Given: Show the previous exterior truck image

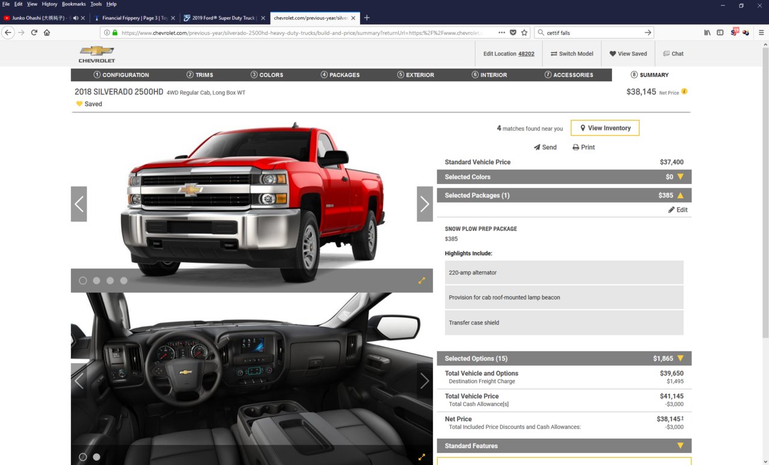Looking at the screenshot, I should pos(79,204).
